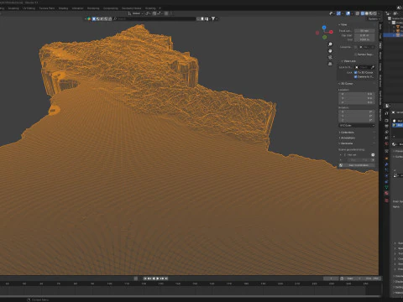Toggle the viewport gizmos button
Viewport: 403px width, 302px height.
tap(339, 13)
